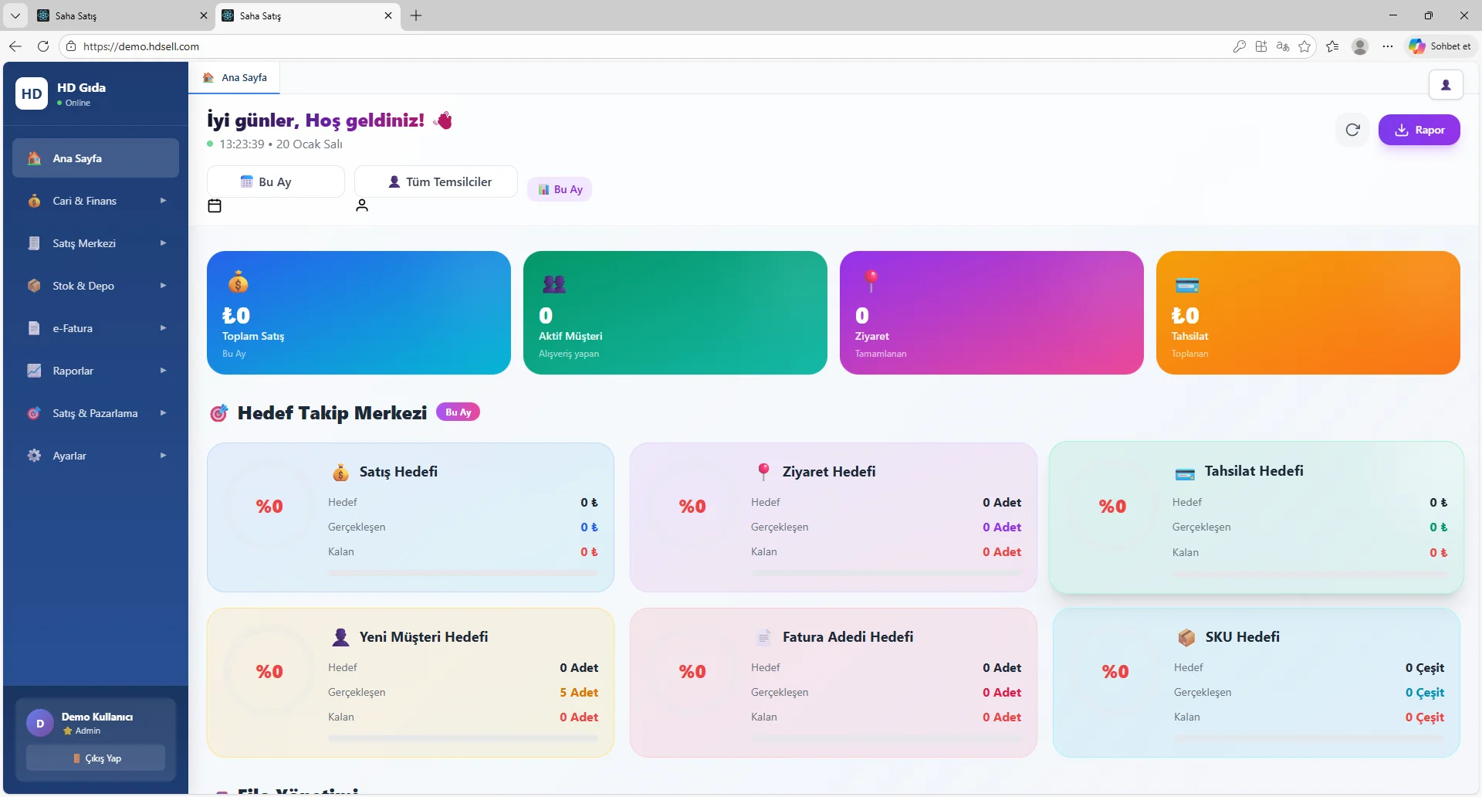Click the Rapor download button
The height and width of the screenshot is (797, 1482).
(1420, 130)
